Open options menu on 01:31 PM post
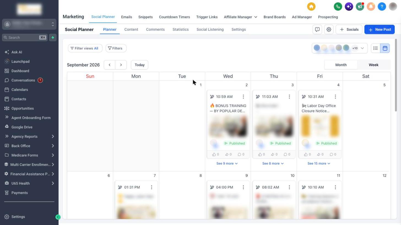The height and width of the screenshot is (225, 401). pyautogui.click(x=151, y=187)
